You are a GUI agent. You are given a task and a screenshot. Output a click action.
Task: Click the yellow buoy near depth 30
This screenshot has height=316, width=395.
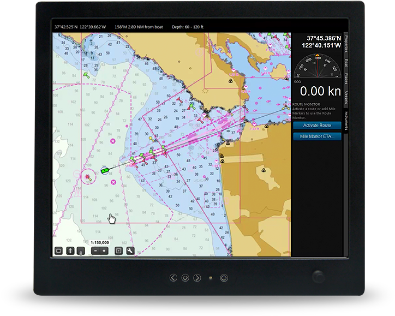click(x=152, y=139)
